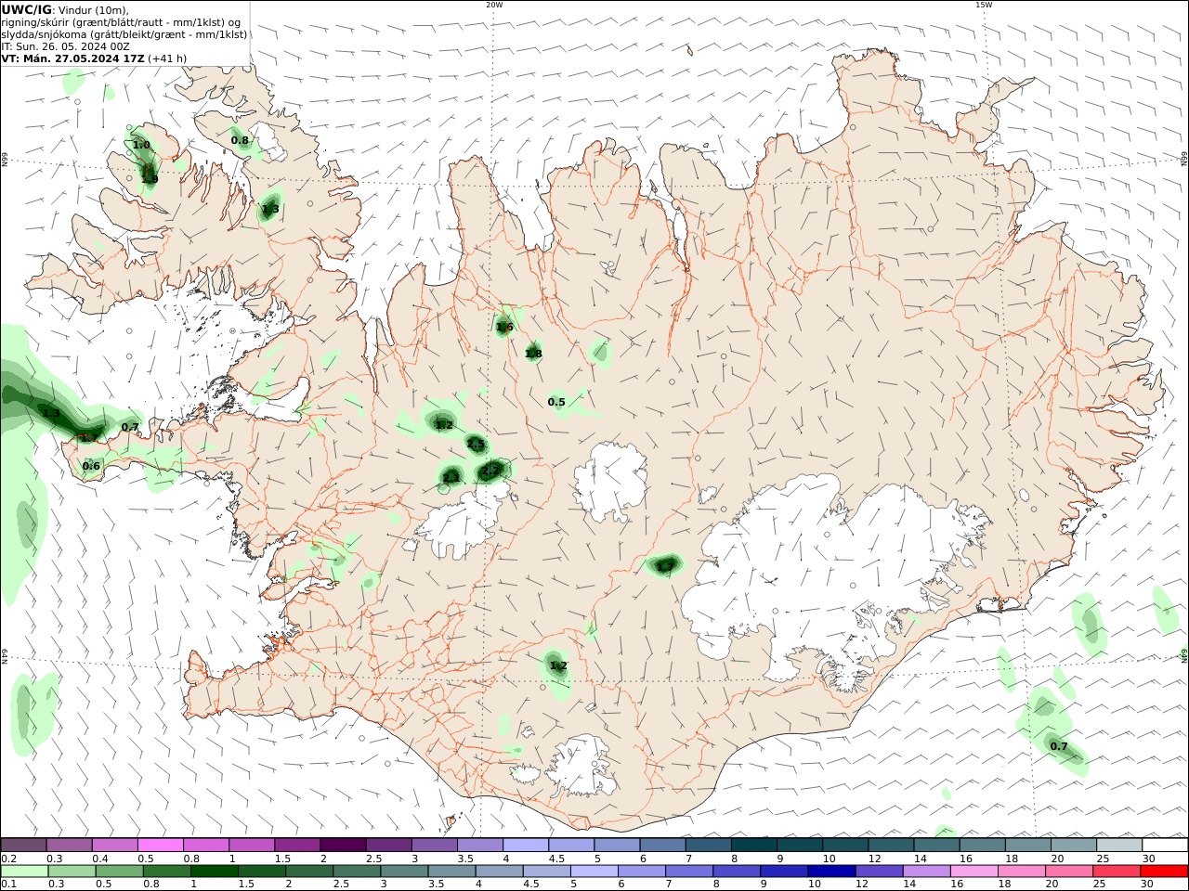Click the 1.8 precipitation value on the map
The width and height of the screenshot is (1189, 891).
coord(533,354)
